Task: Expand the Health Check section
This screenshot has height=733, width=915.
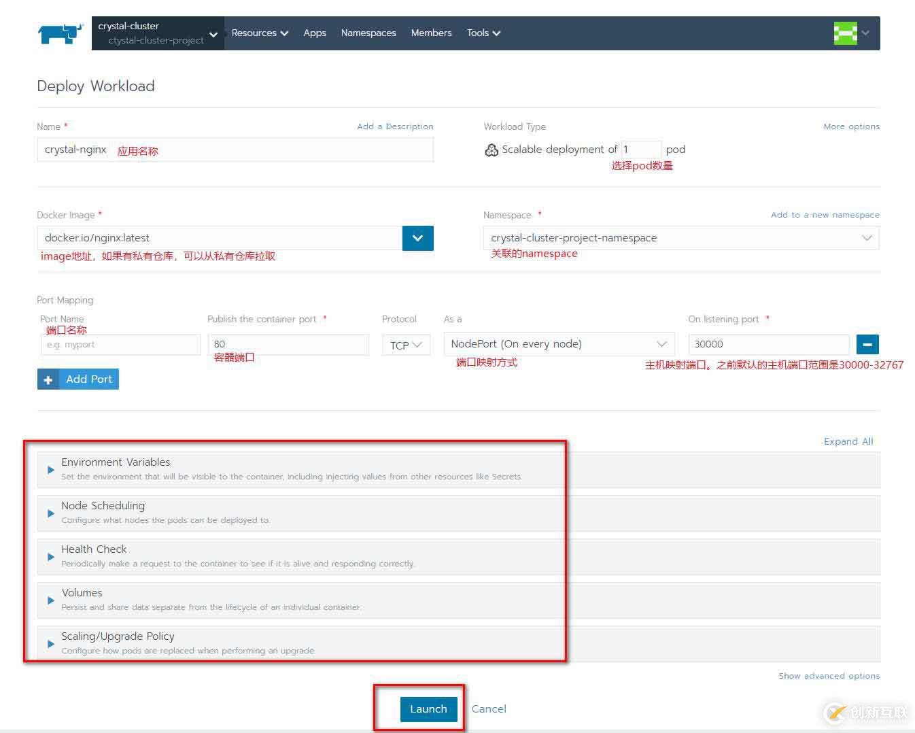Action: tap(459, 556)
